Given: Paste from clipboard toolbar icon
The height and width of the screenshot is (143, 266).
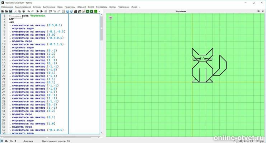Looking at the screenshot, I should click(24, 11).
